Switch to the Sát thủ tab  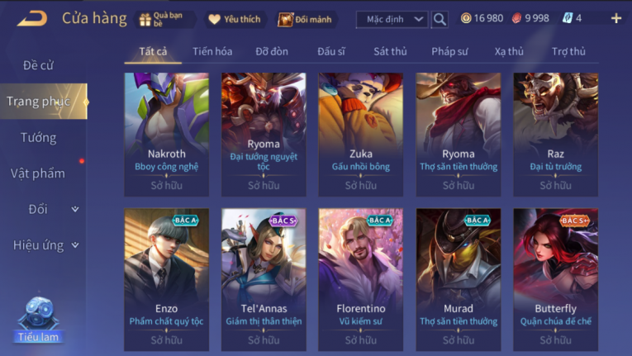[x=390, y=51]
